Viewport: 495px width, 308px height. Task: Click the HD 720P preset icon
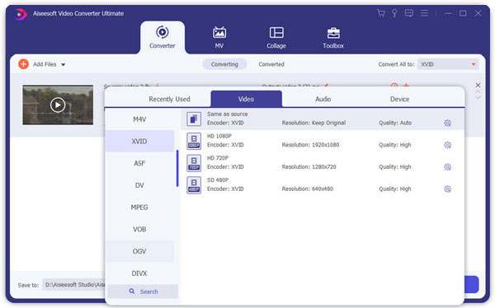[194, 163]
